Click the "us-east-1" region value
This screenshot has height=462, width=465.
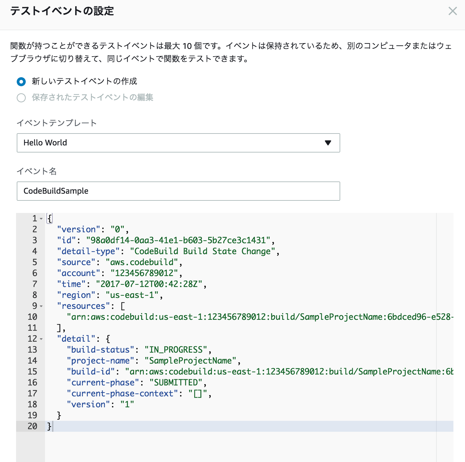point(132,295)
